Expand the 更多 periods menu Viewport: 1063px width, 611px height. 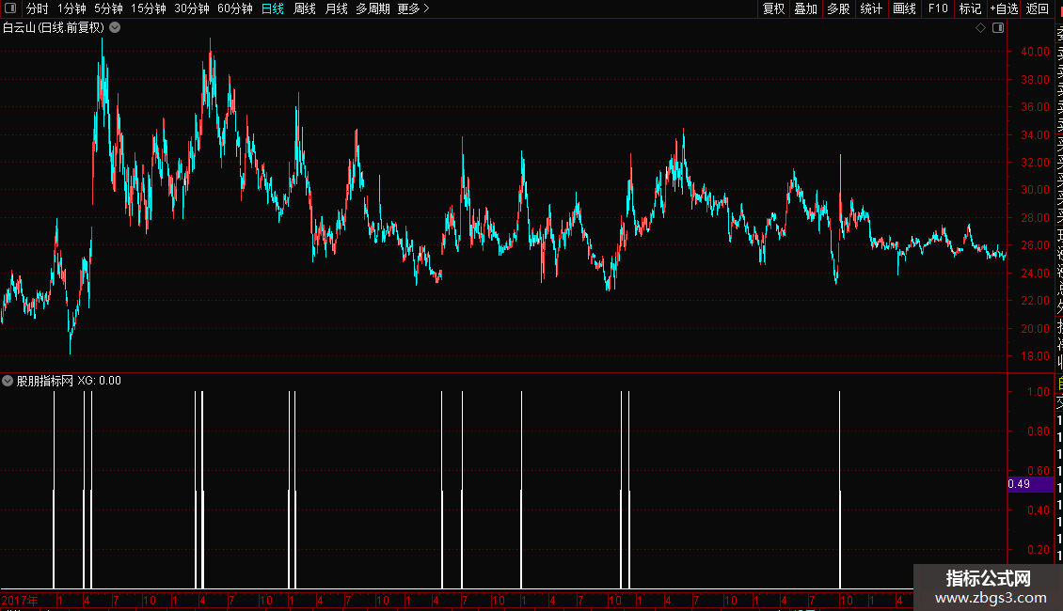[x=413, y=8]
